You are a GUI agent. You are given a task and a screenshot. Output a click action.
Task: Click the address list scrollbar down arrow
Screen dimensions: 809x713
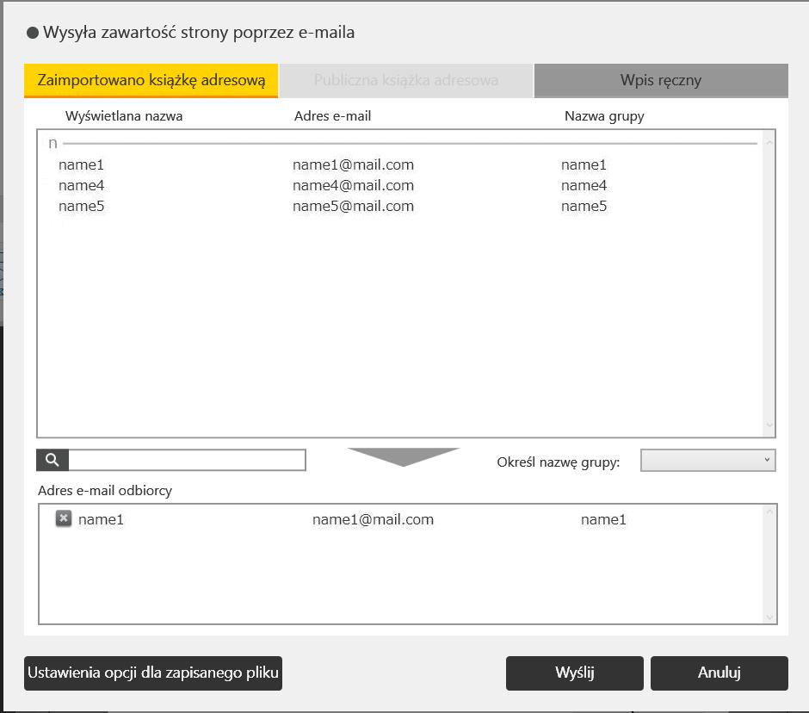tap(769, 425)
